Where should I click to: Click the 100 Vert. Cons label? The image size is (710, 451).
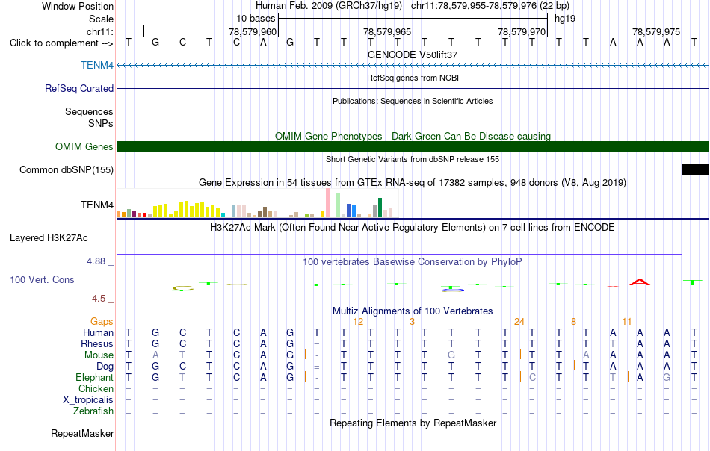point(42,279)
